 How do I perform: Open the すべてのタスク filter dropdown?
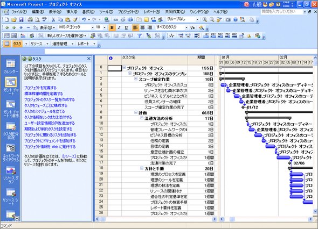[186, 27]
